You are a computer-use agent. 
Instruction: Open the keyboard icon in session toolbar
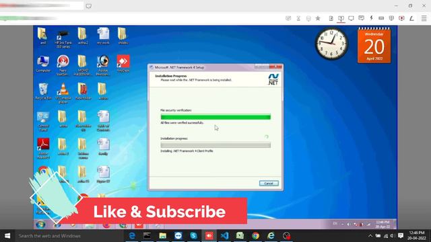coord(381,18)
